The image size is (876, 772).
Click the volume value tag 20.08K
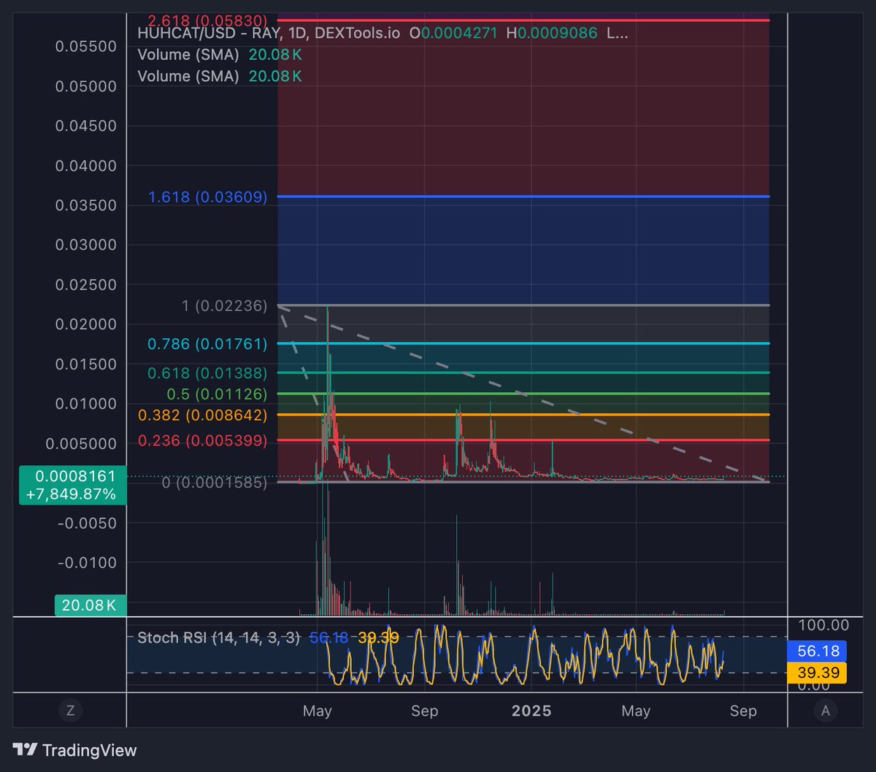(91, 605)
